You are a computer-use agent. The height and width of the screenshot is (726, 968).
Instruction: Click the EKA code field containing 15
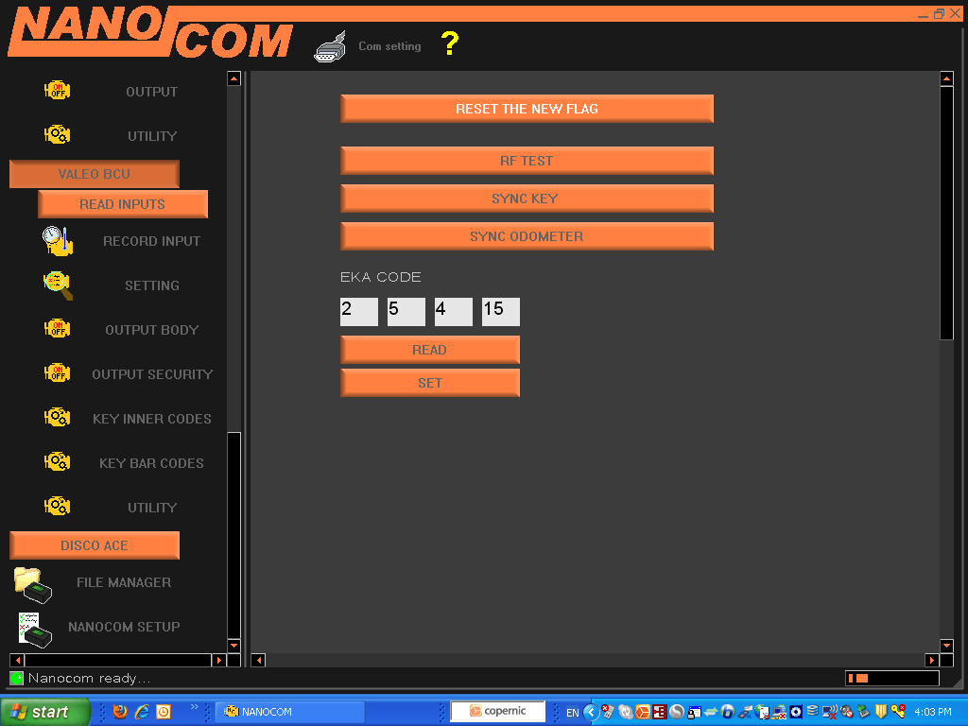pyautogui.click(x=500, y=311)
